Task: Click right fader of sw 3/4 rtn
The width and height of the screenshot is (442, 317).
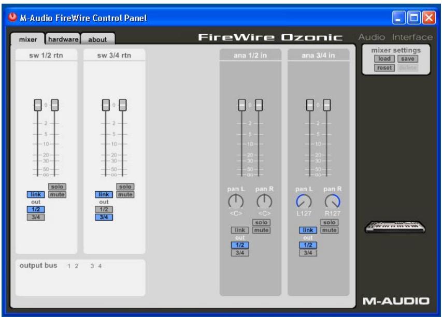Action: click(123, 105)
